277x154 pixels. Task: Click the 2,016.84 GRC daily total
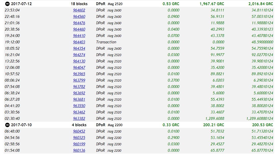click(261, 4)
